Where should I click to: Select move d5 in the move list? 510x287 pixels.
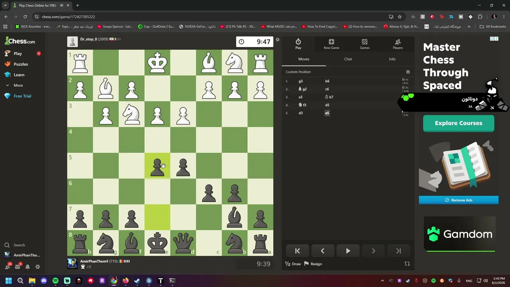327,105
